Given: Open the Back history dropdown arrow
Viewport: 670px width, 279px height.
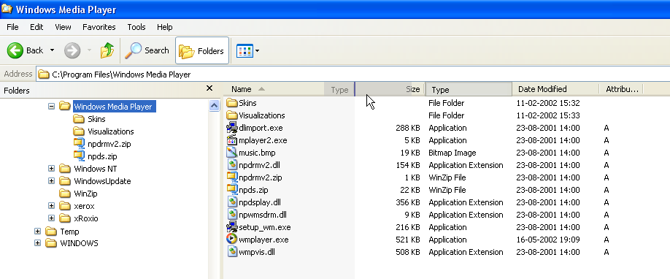Looking at the screenshot, I should pos(52,50).
